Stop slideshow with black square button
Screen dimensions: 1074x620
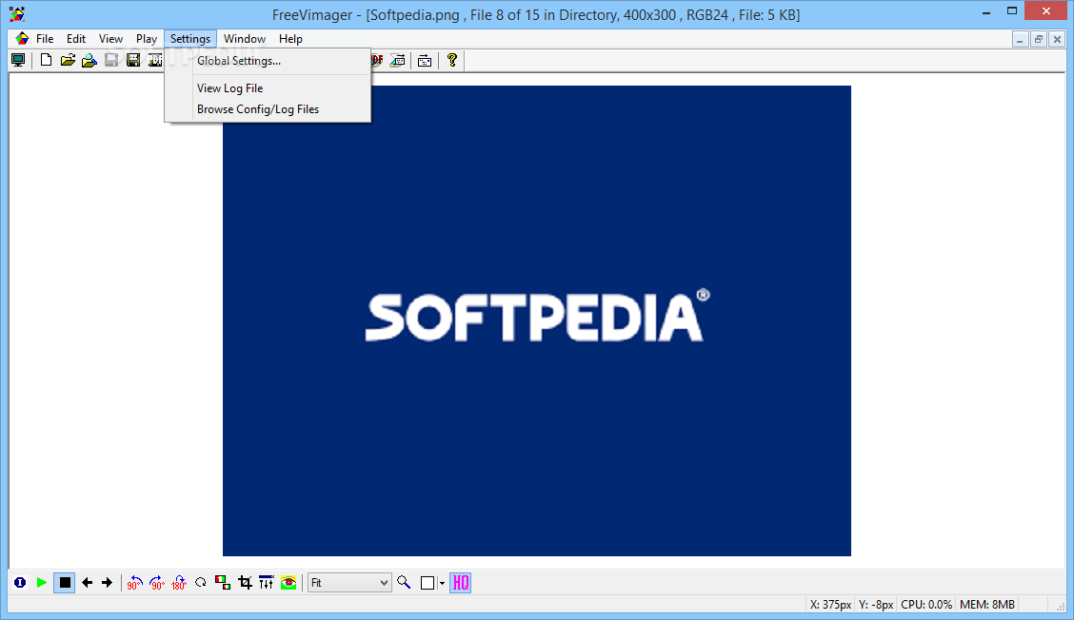click(x=65, y=582)
